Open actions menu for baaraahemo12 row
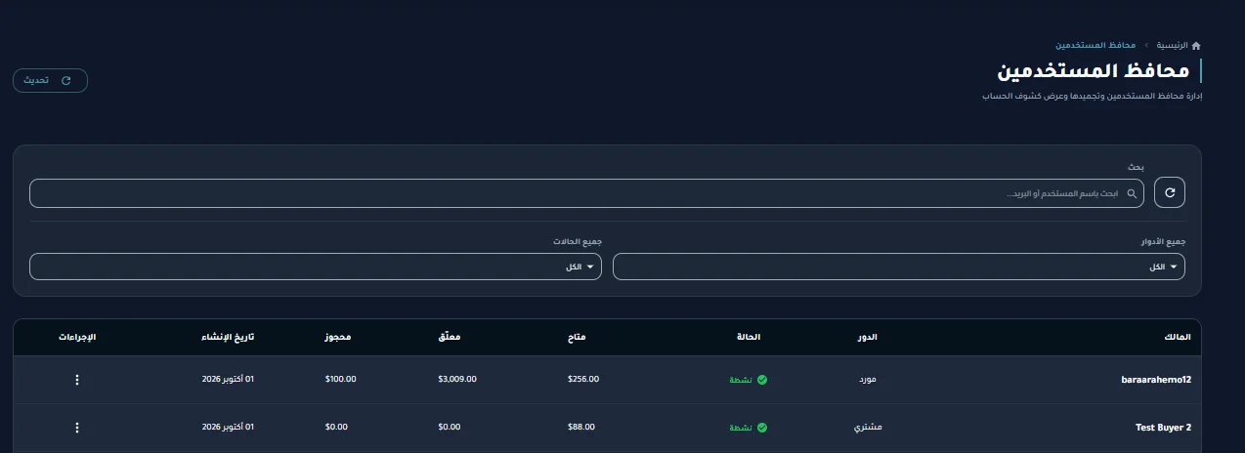Screen dimensions: 1245x453 click(x=77, y=380)
